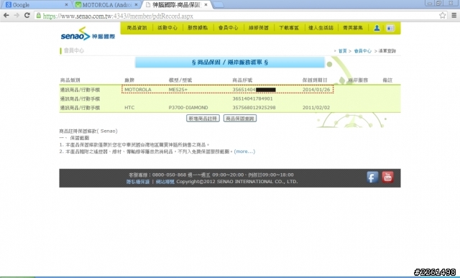Screen dimensions: 460x278
Task: Open 商品資訊 navigation menu
Action: [137, 28]
